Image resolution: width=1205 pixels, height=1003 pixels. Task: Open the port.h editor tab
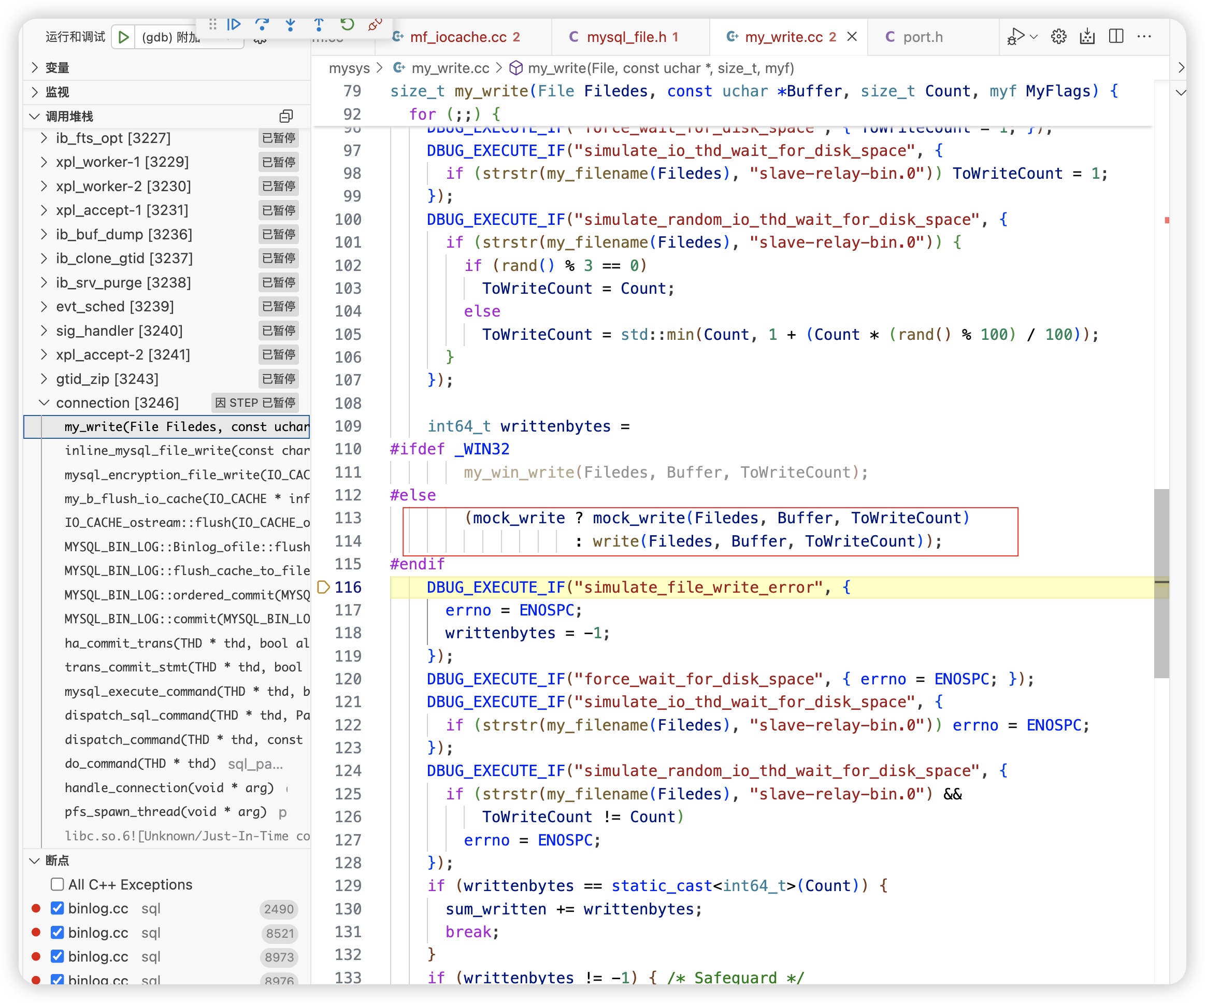922,37
